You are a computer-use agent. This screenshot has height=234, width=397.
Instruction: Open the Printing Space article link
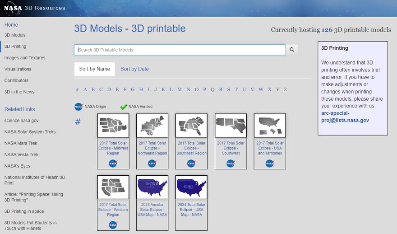[x=34, y=197]
